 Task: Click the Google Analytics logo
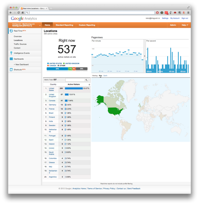pyautogui.click(x=24, y=19)
